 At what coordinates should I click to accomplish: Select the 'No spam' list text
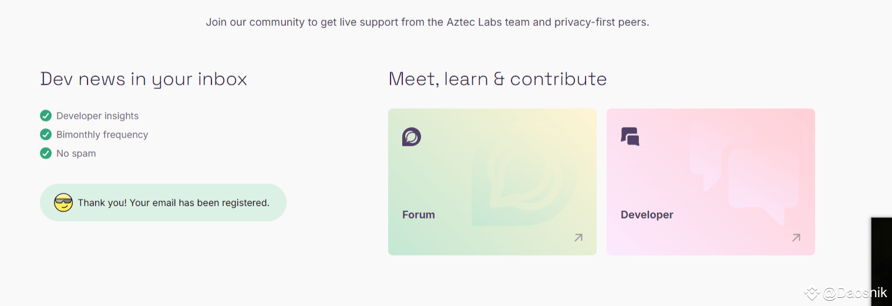pyautogui.click(x=76, y=153)
